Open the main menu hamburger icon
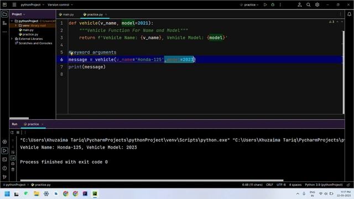 coord(14,4)
